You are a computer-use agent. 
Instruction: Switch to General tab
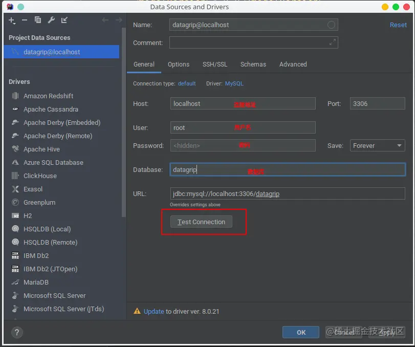click(x=144, y=64)
